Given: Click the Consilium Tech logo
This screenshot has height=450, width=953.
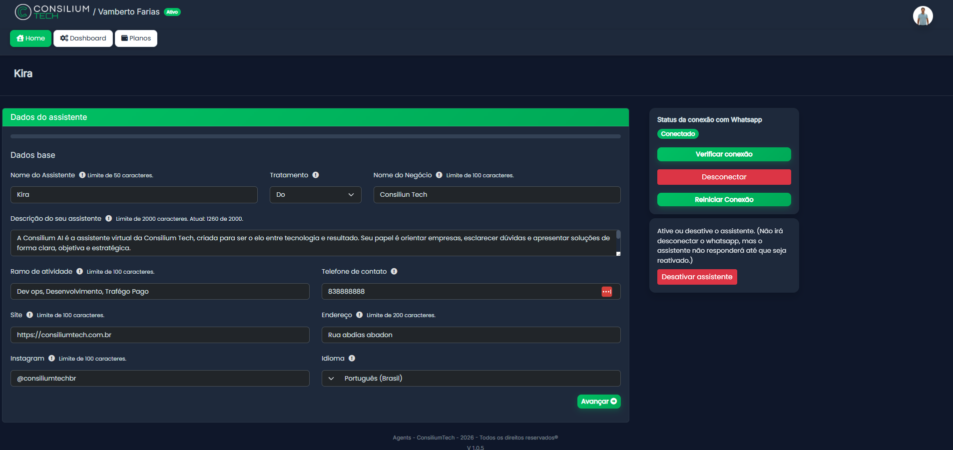Looking at the screenshot, I should pyautogui.click(x=52, y=12).
